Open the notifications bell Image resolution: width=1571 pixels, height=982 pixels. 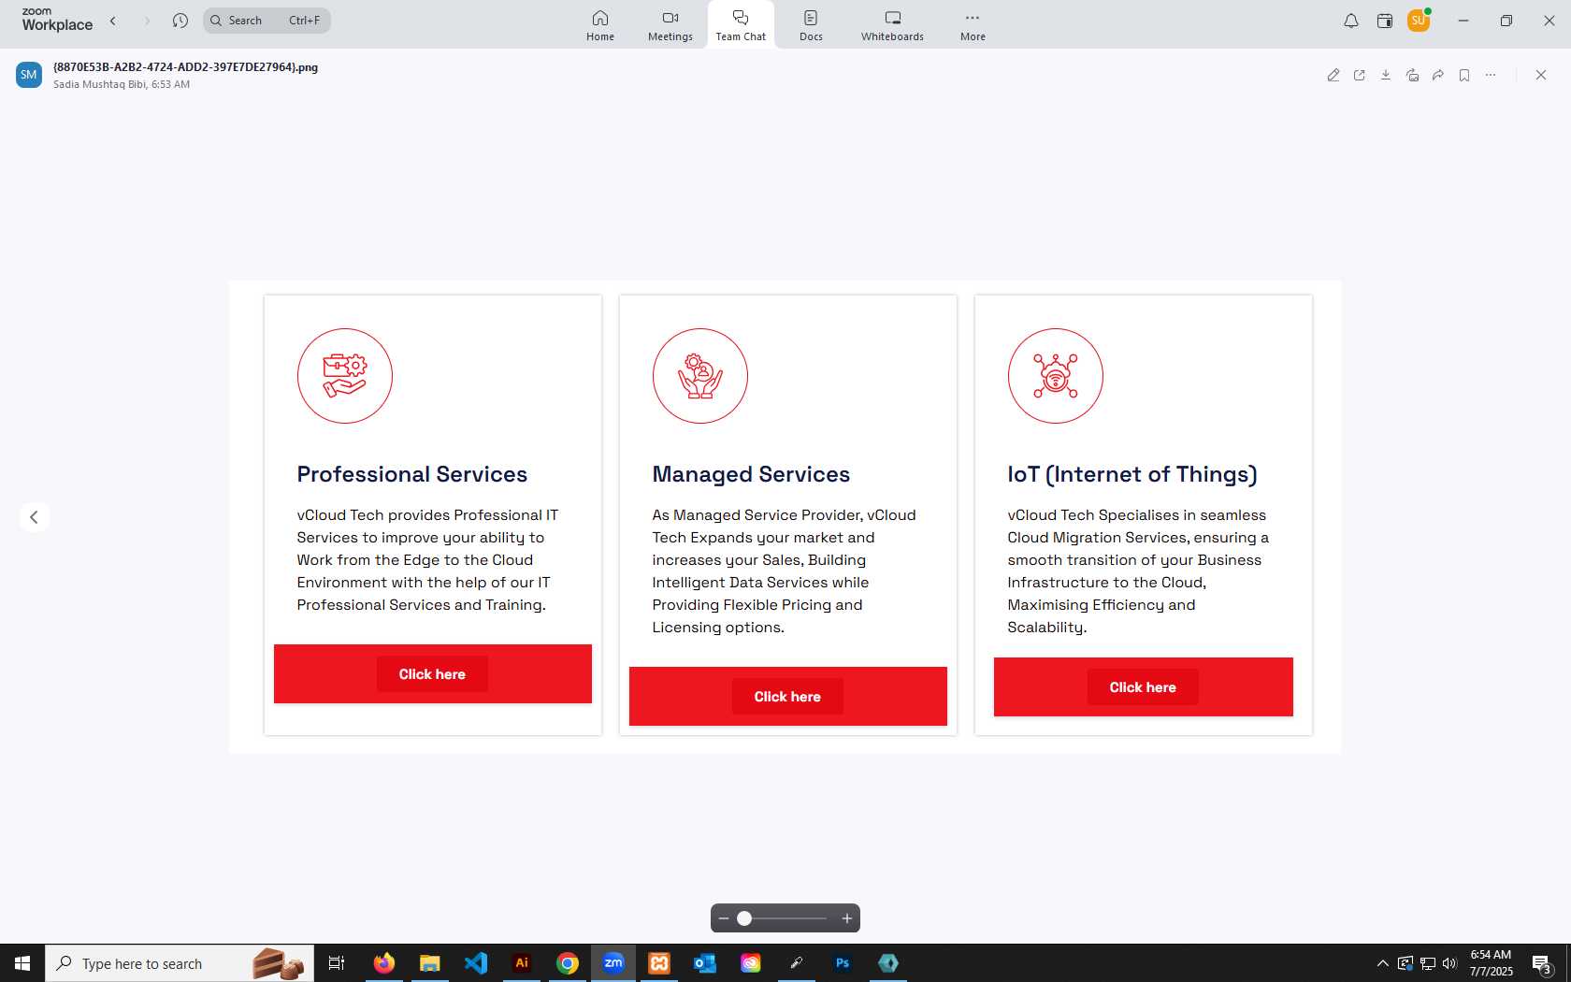click(x=1351, y=21)
